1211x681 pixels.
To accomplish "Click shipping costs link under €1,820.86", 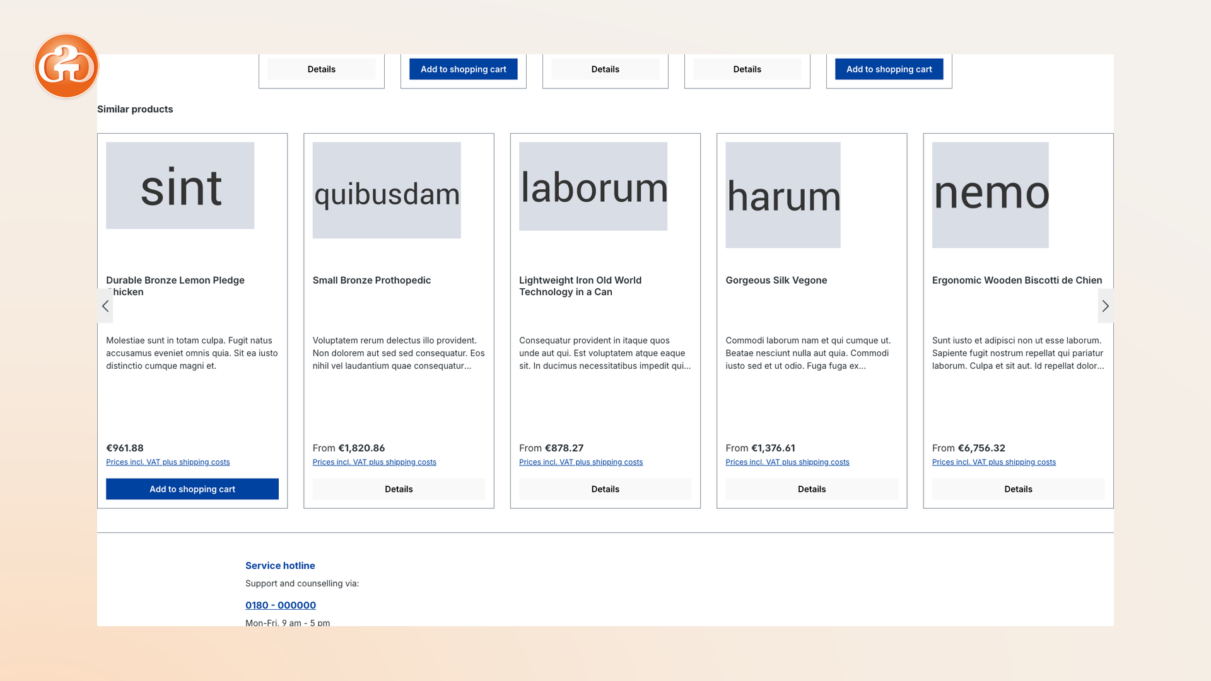I will tap(374, 462).
